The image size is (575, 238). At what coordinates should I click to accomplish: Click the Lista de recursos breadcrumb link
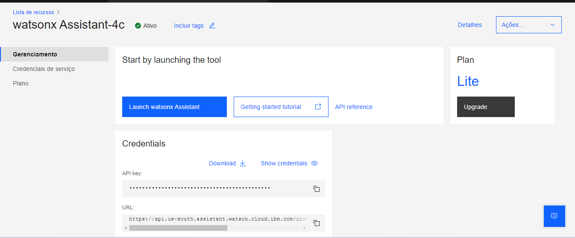33,12
